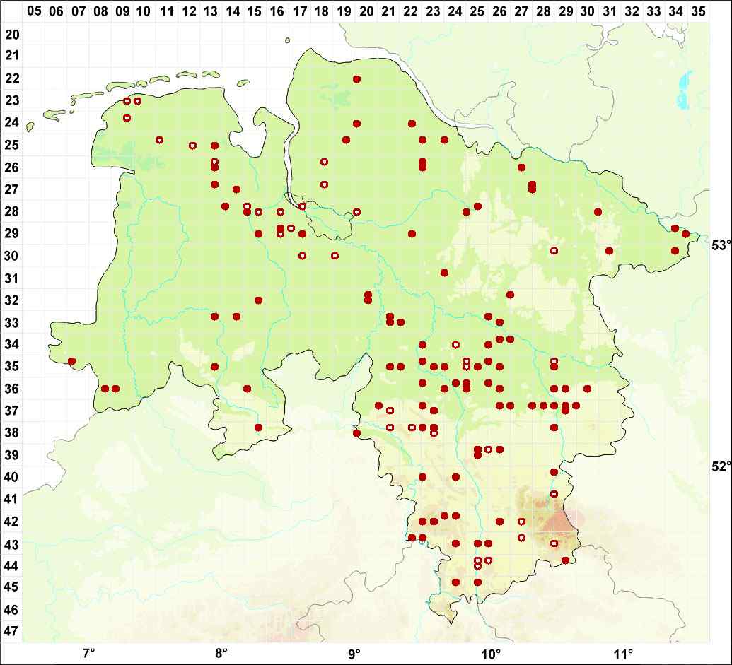The height and width of the screenshot is (665, 732).
Task: Select row label 37 on left side
Action: tap(13, 411)
